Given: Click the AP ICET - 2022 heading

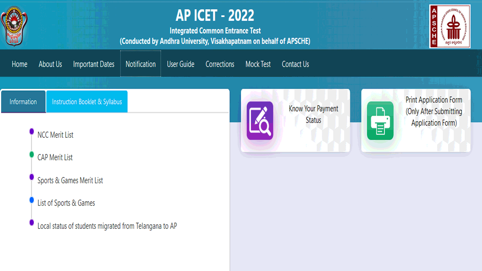Looking at the screenshot, I should (x=215, y=15).
